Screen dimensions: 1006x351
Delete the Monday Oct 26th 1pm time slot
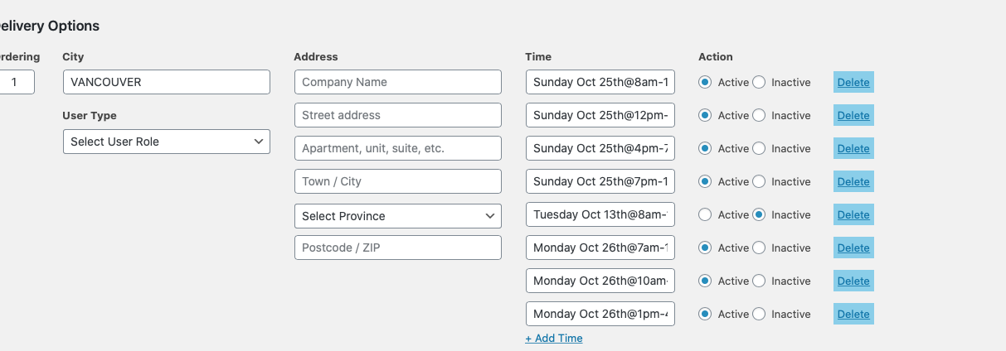coord(853,314)
